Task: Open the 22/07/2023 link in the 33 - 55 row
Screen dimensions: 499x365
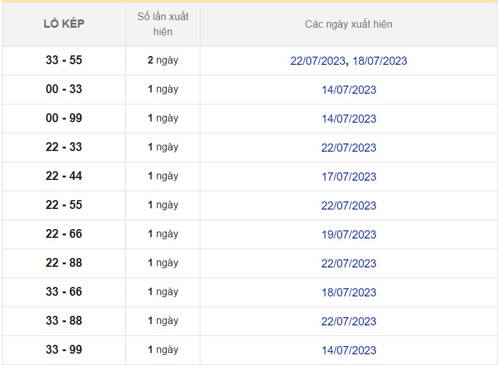Action: 318,61
